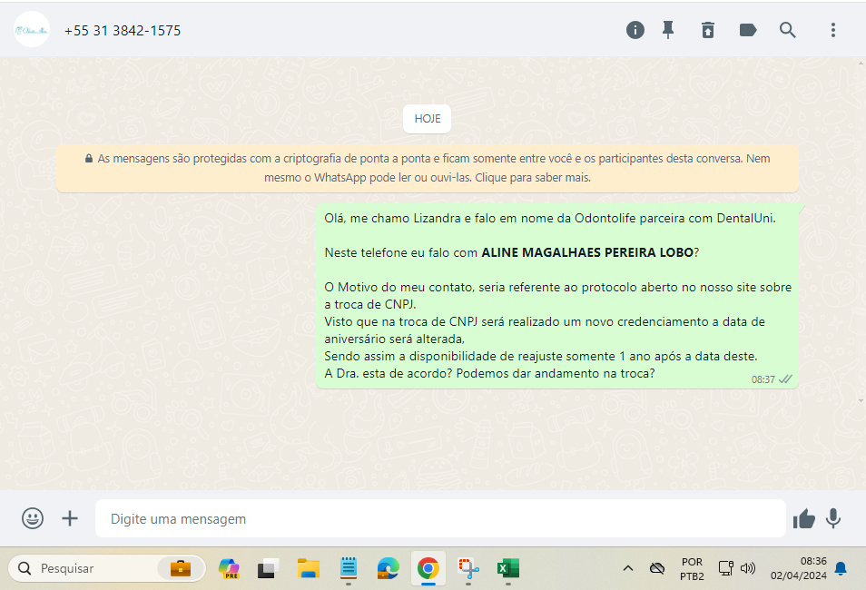Open Copilot preview in taskbar
Viewport: 866px width, 590px height.
tap(229, 568)
